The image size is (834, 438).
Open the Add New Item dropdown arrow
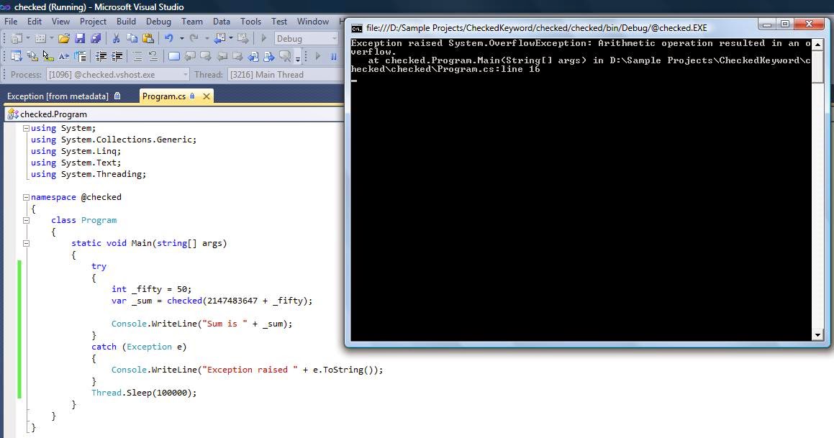52,38
